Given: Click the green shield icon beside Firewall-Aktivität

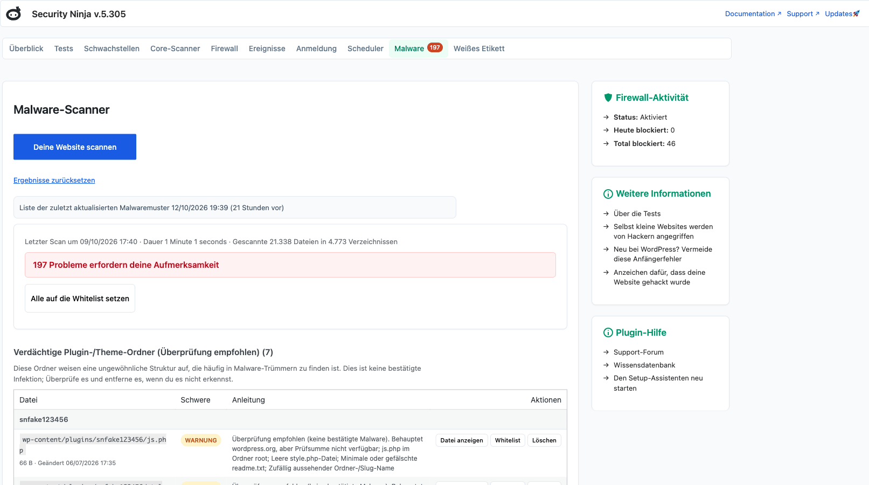Looking at the screenshot, I should pos(608,98).
